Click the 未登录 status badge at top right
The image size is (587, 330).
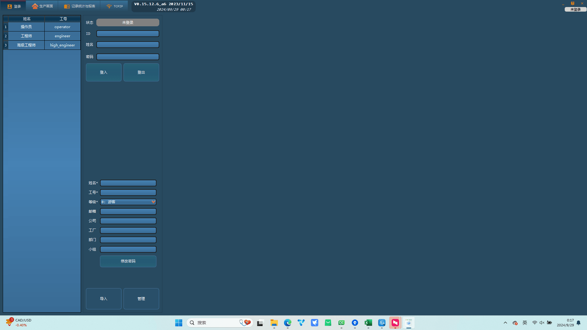[x=575, y=9]
